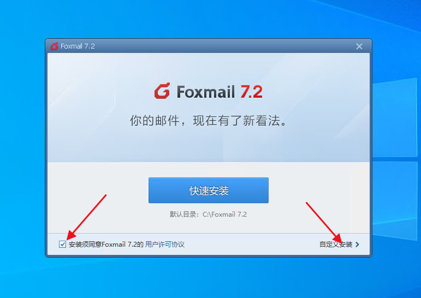This screenshot has width=421, height=298.
Task: Click red arrow annotation pointing at 自定义安装
Action: pos(324,223)
